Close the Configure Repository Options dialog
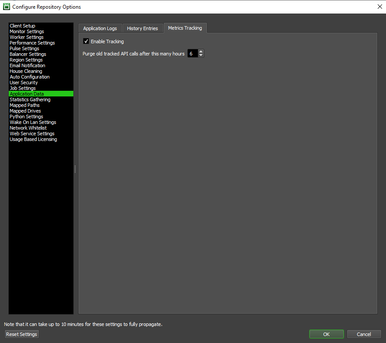The height and width of the screenshot is (343, 386). pyautogui.click(x=379, y=7)
